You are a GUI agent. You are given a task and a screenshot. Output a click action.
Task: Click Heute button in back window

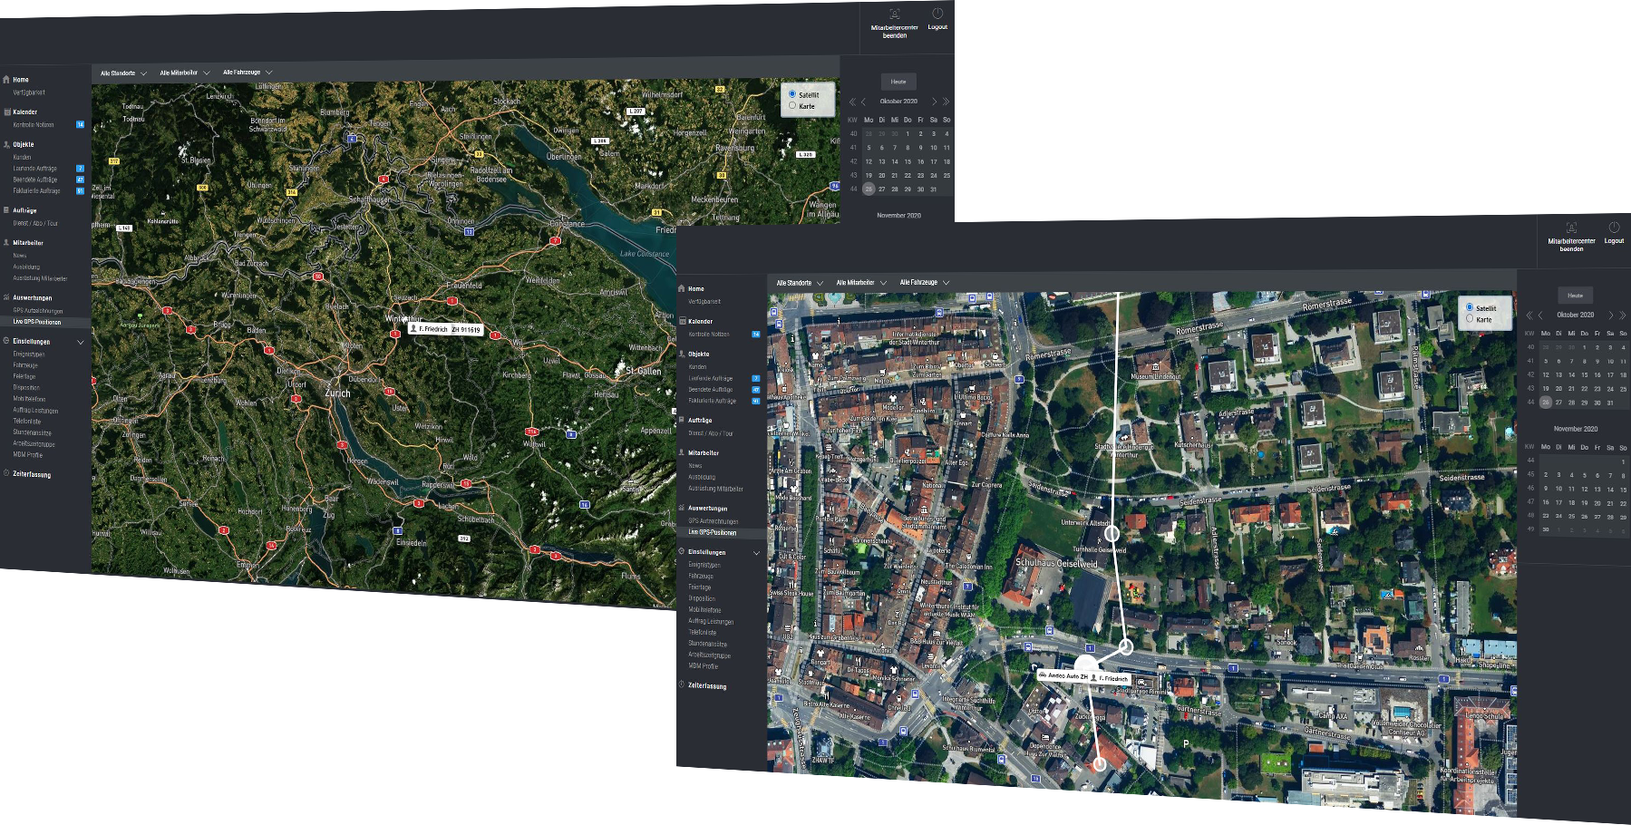tap(898, 82)
